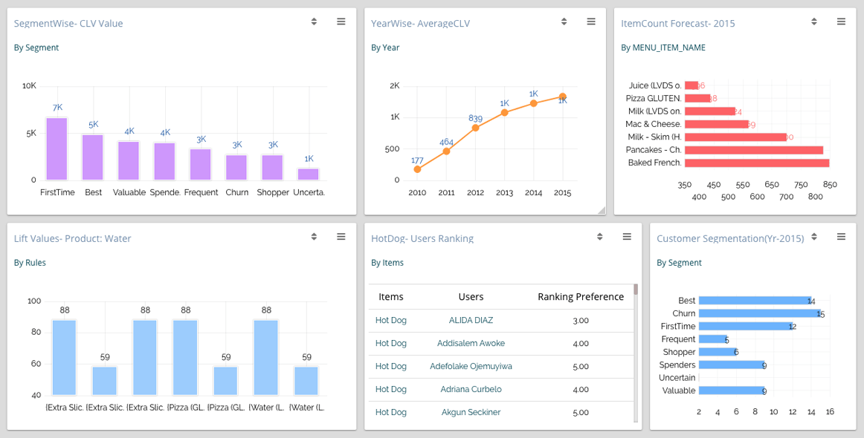
Task: Click the Users column header
Action: (x=471, y=297)
